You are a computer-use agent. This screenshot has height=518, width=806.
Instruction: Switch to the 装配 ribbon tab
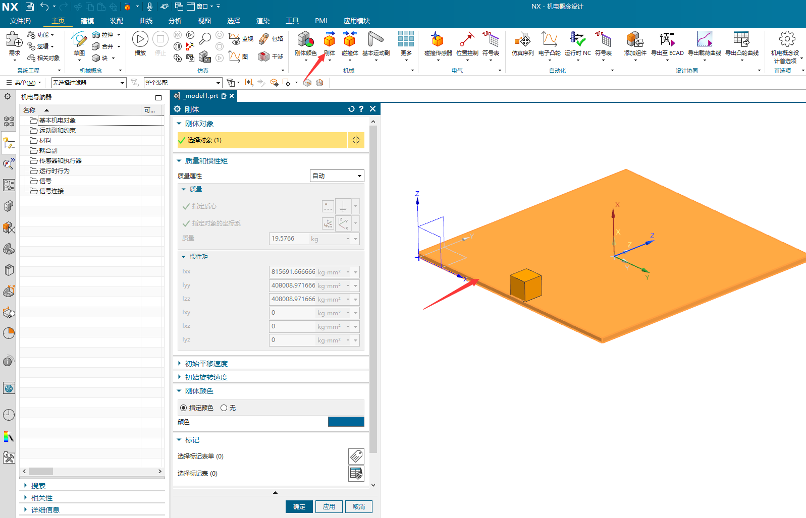click(x=117, y=21)
